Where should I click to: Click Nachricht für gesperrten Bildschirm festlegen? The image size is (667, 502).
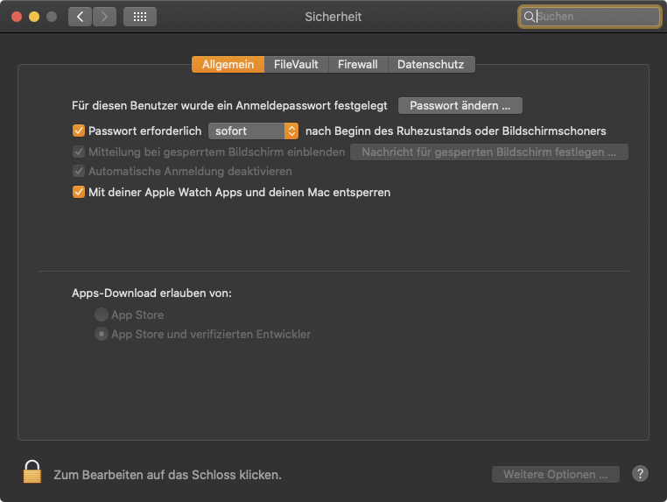(x=488, y=152)
